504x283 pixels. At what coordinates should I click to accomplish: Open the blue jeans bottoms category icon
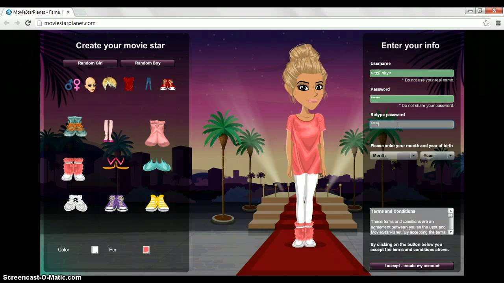pyautogui.click(x=148, y=84)
